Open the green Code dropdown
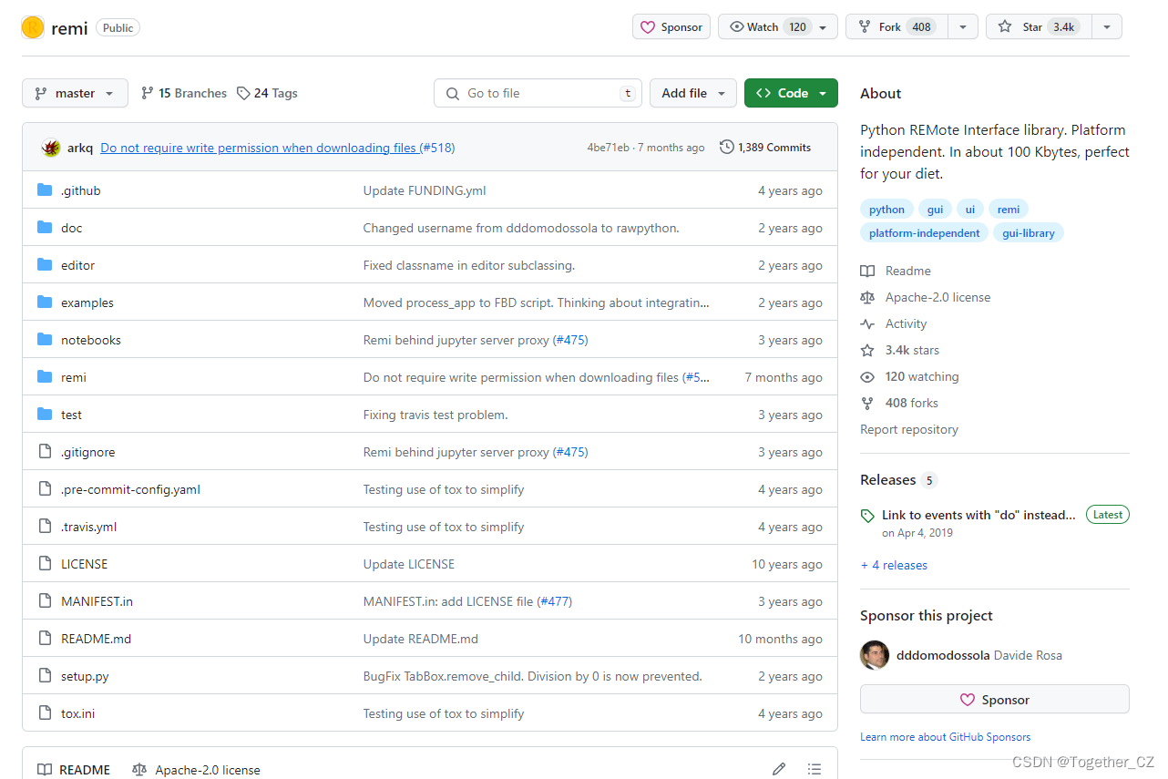 pos(791,93)
